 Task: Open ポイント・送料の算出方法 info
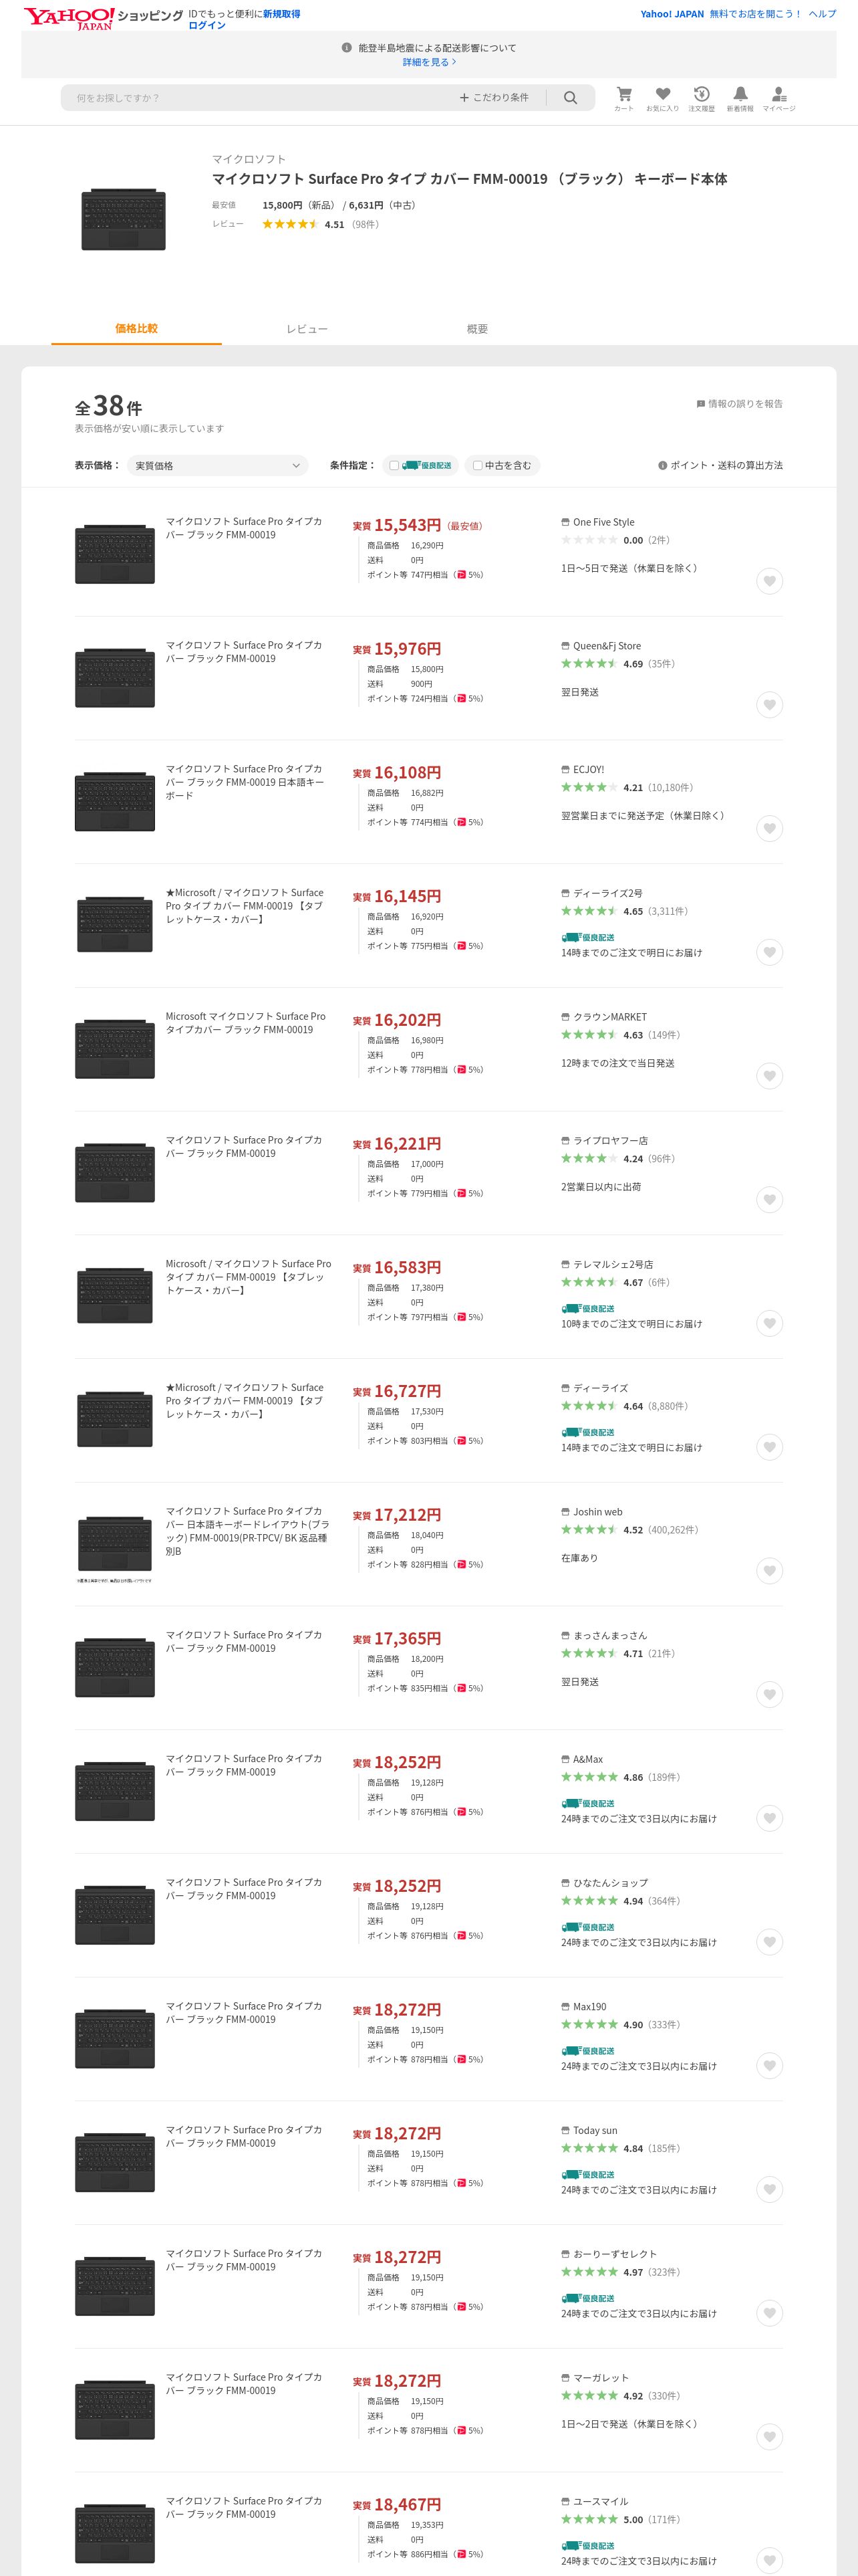click(720, 466)
